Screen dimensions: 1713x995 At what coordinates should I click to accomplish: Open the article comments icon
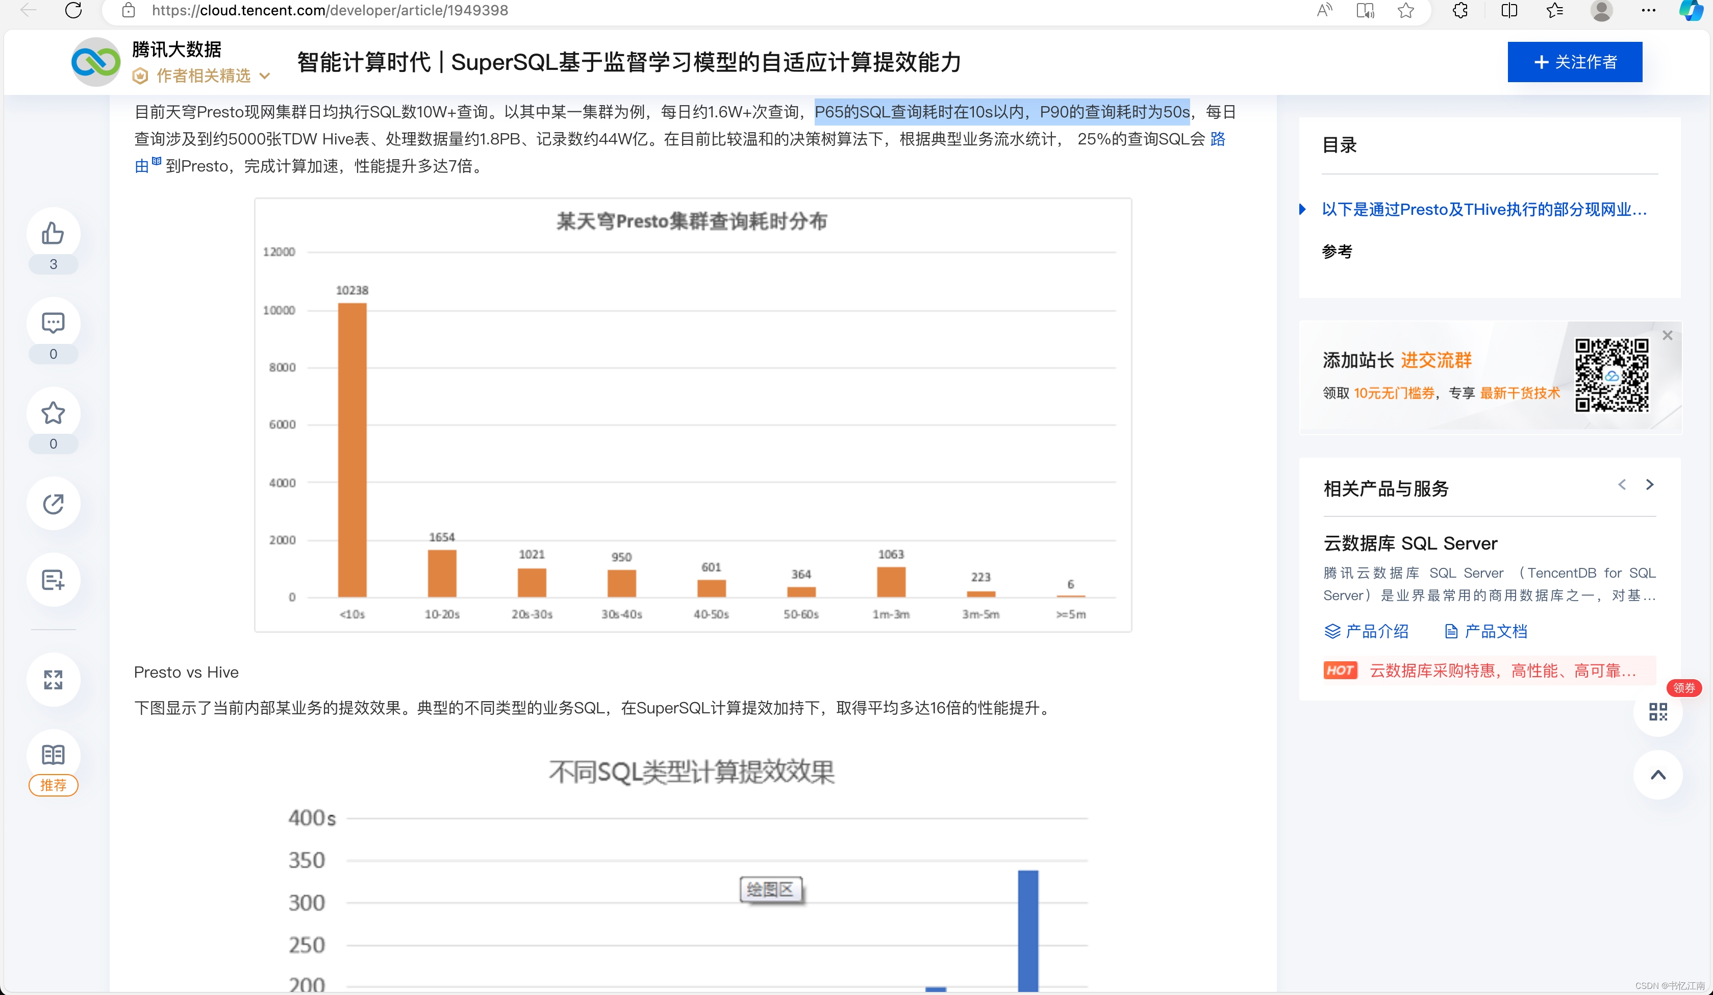coord(53,323)
